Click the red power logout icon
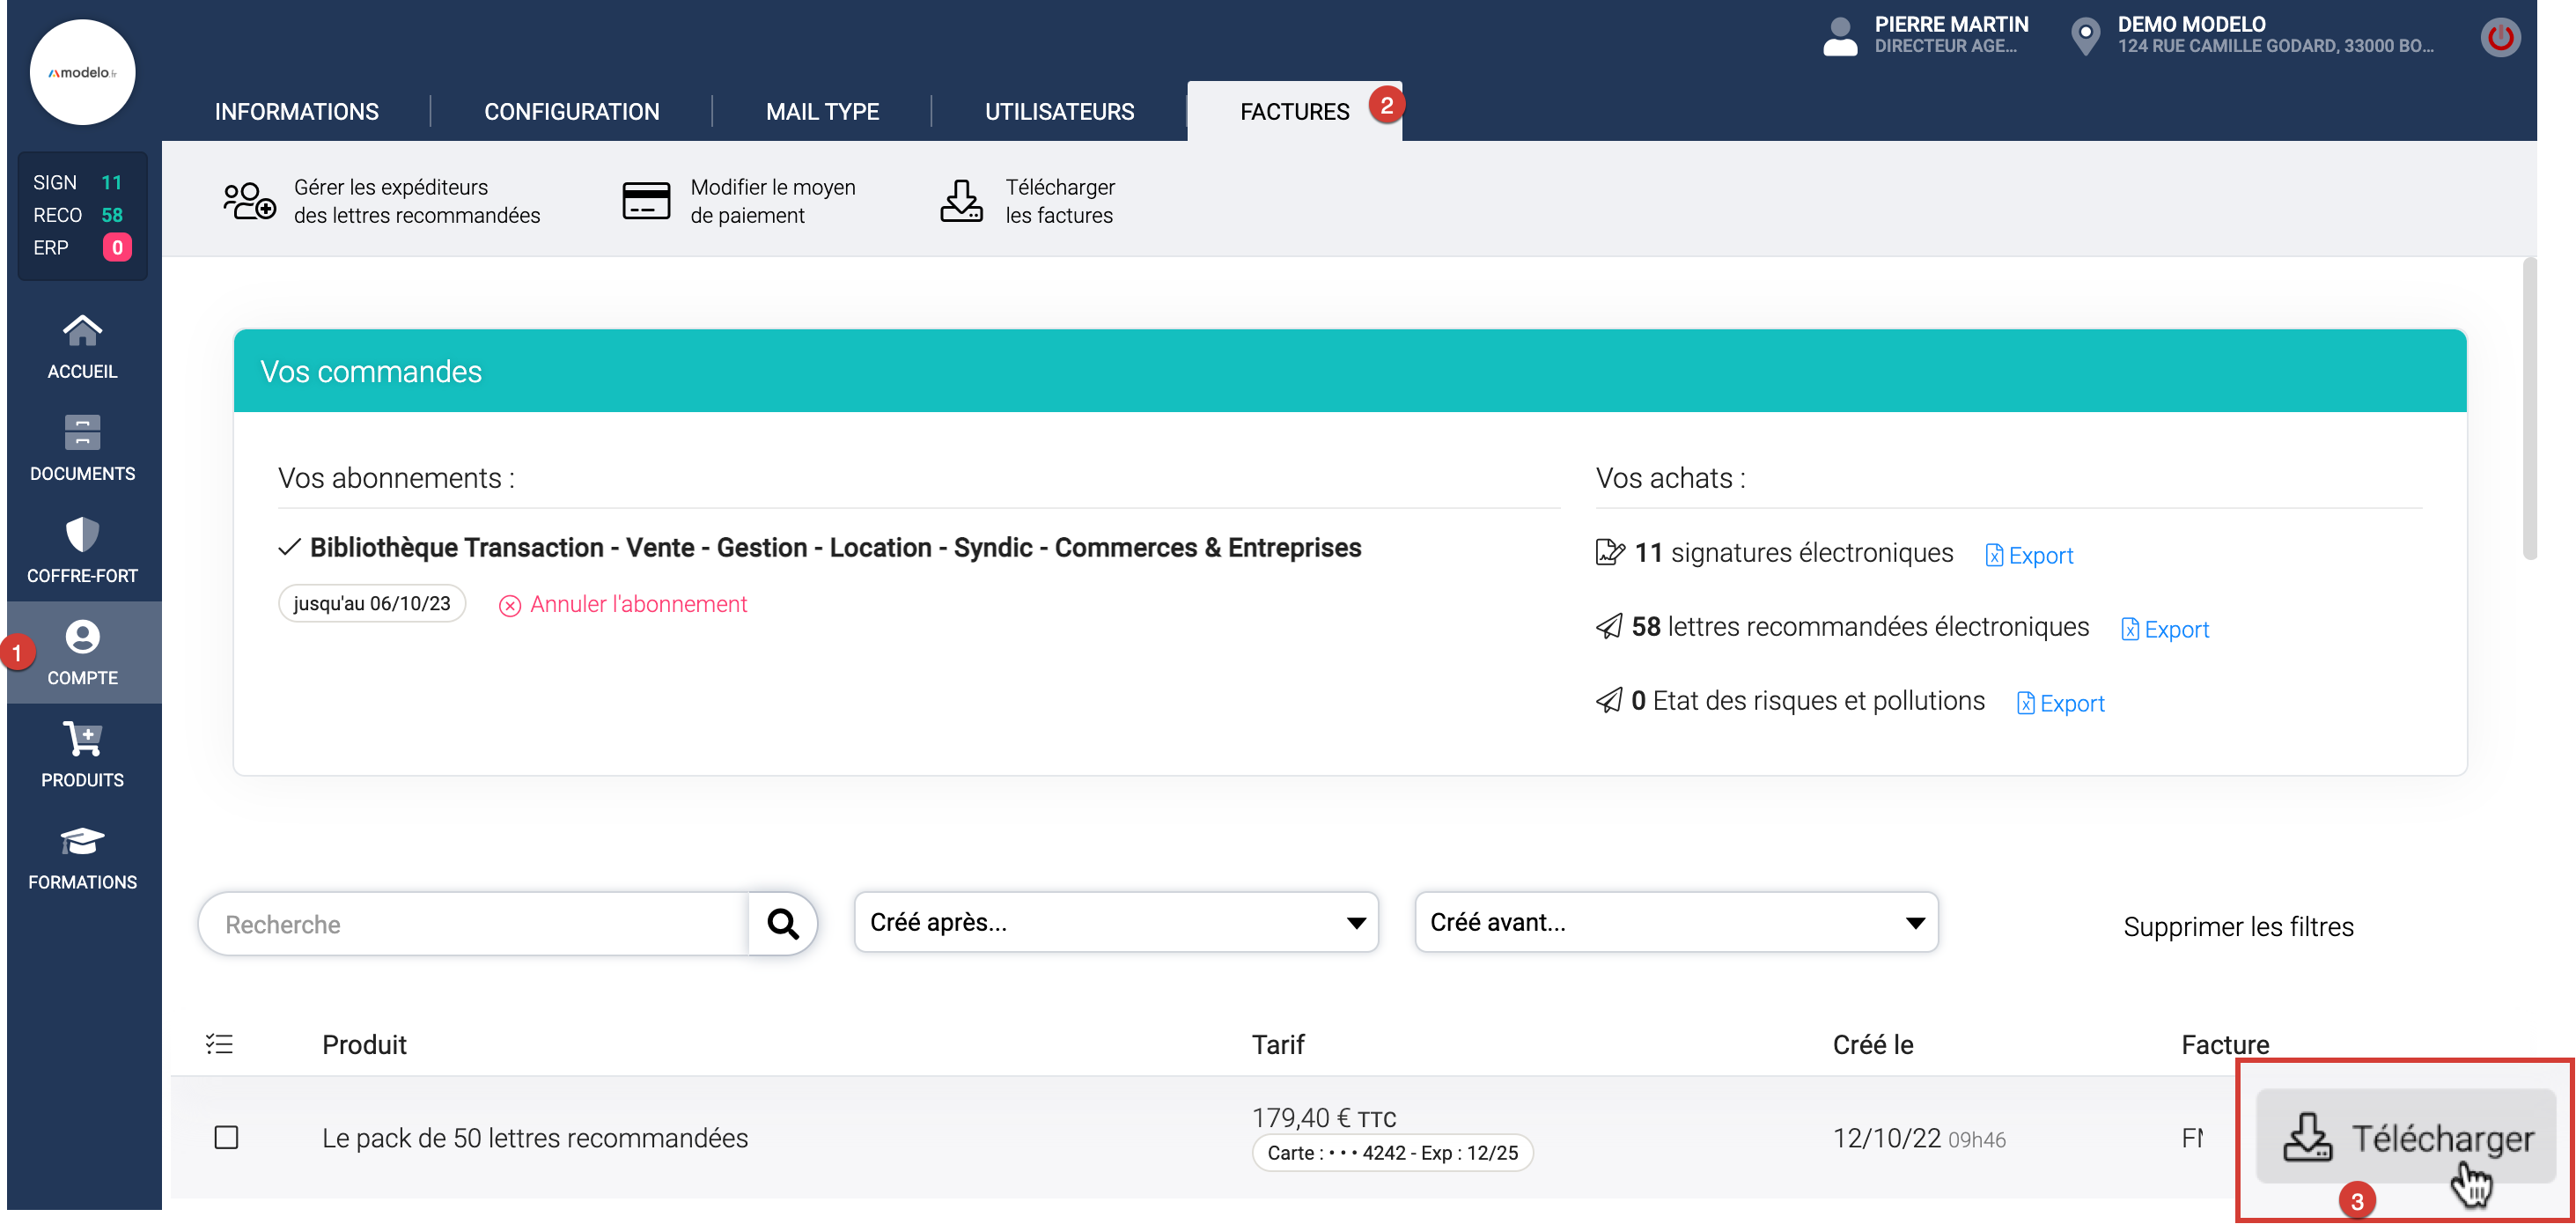2576x1224 pixels. (x=2499, y=38)
